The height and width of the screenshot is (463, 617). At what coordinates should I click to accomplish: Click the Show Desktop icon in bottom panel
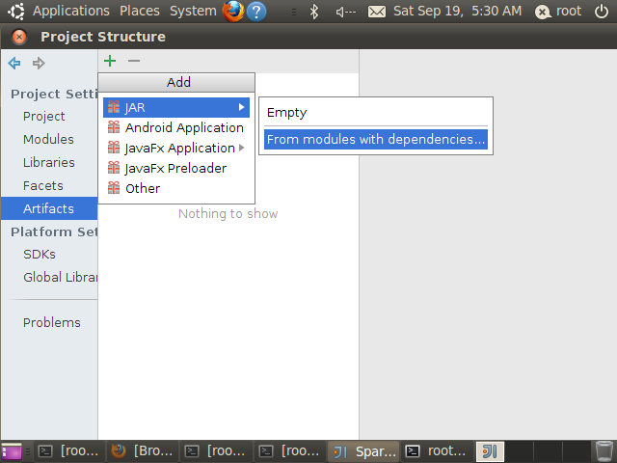point(12,451)
